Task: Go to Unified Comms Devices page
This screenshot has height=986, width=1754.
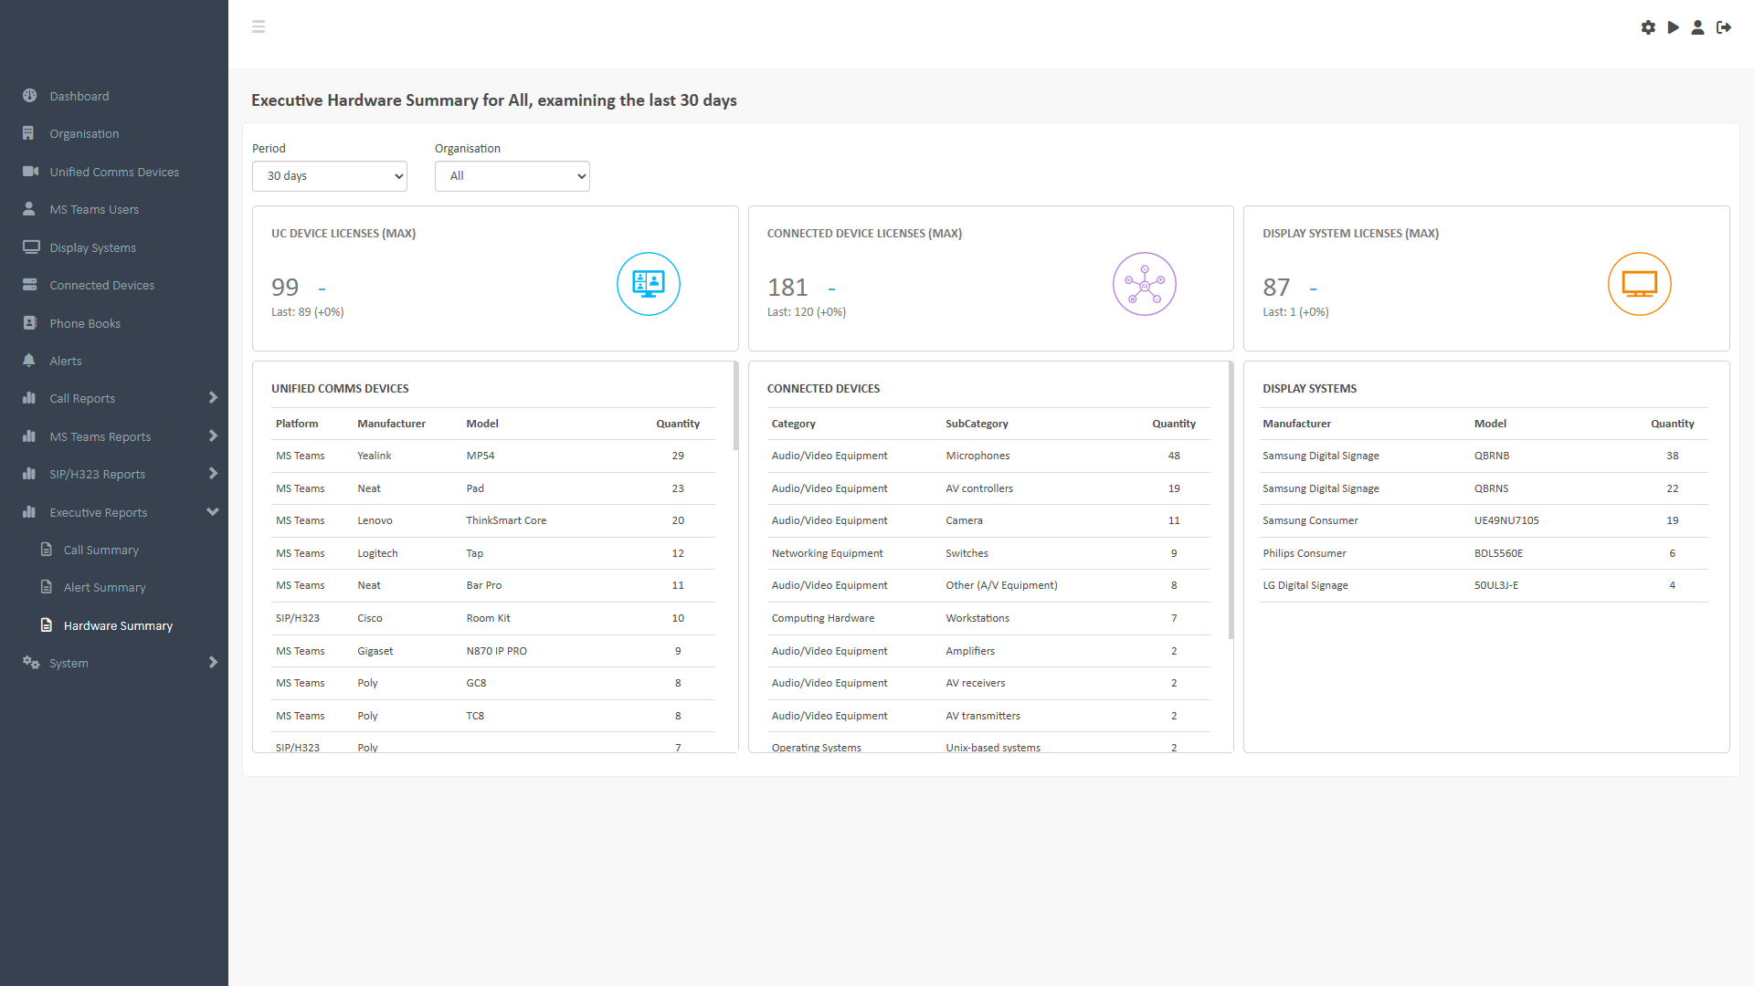Action: 114,172
